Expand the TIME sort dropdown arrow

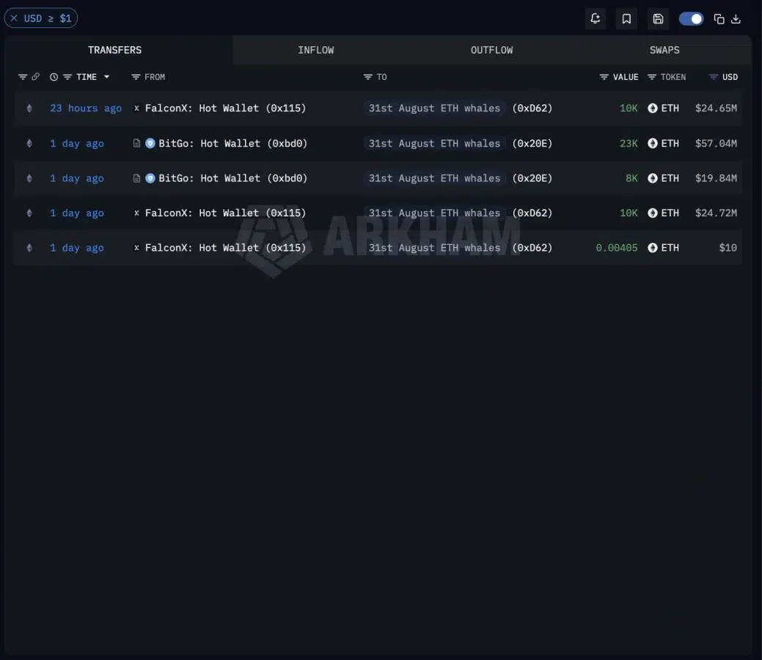[x=106, y=77]
